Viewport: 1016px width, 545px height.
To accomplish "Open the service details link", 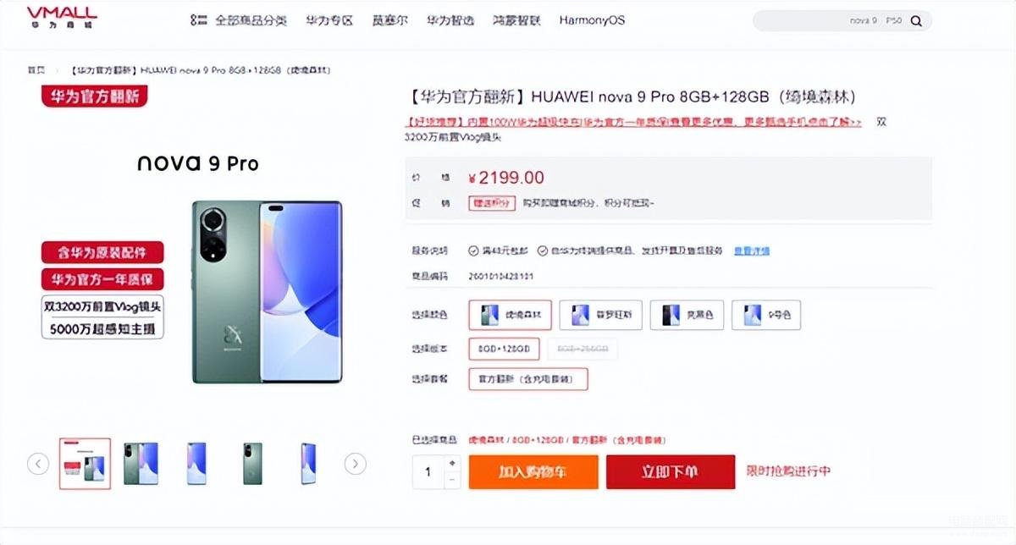I will [x=751, y=250].
